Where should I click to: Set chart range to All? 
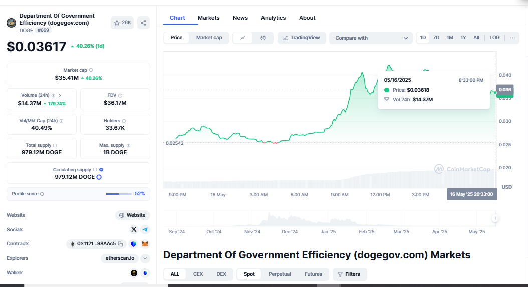[476, 38]
